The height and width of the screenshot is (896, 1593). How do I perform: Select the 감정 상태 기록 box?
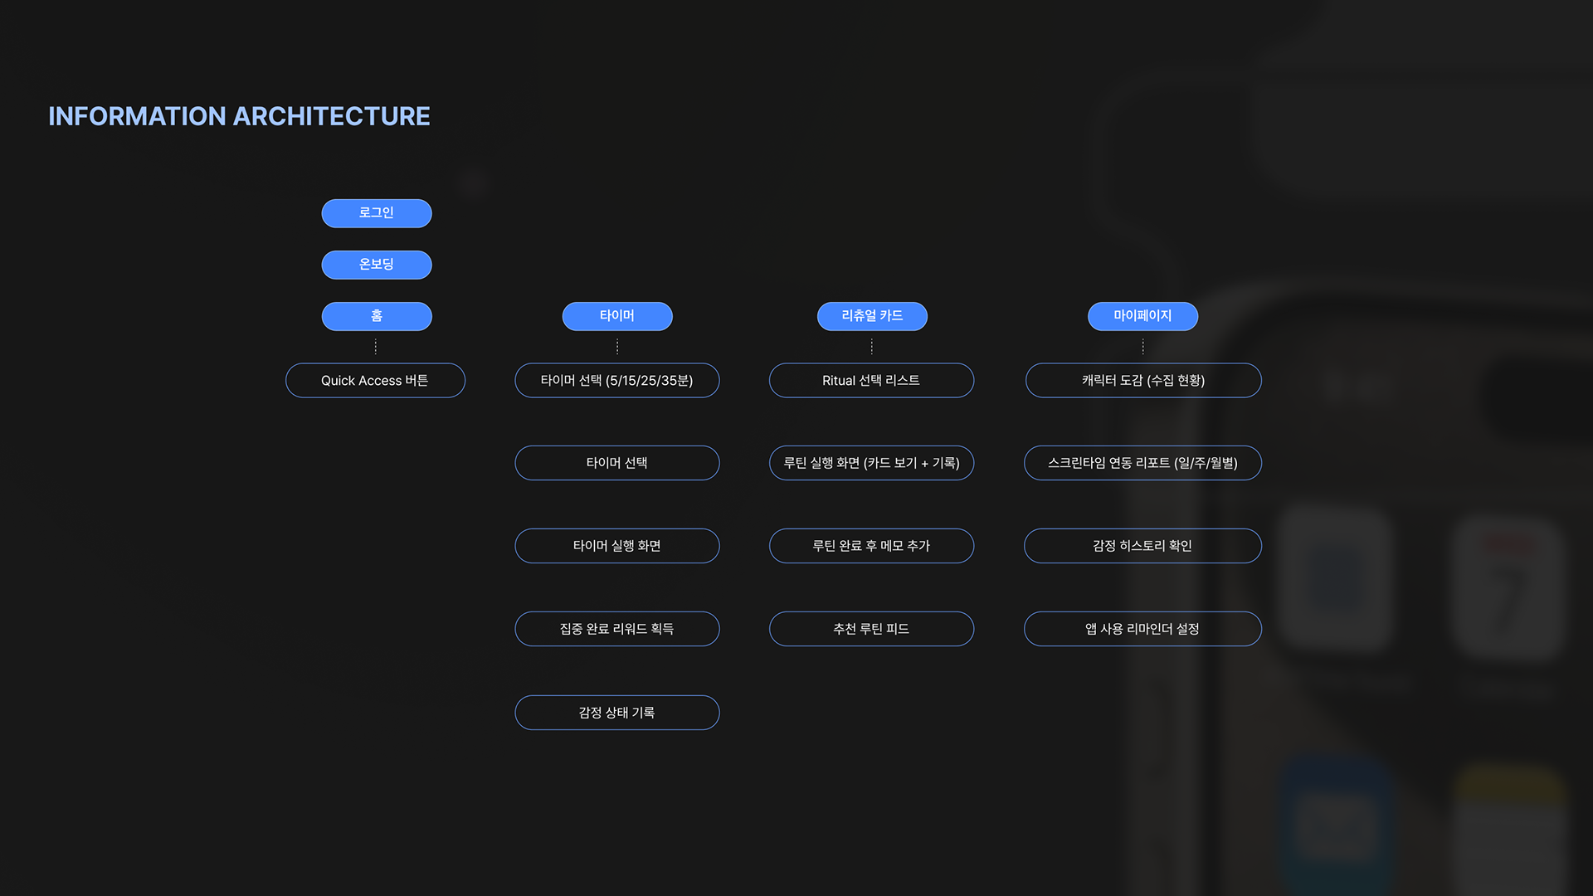point(616,713)
